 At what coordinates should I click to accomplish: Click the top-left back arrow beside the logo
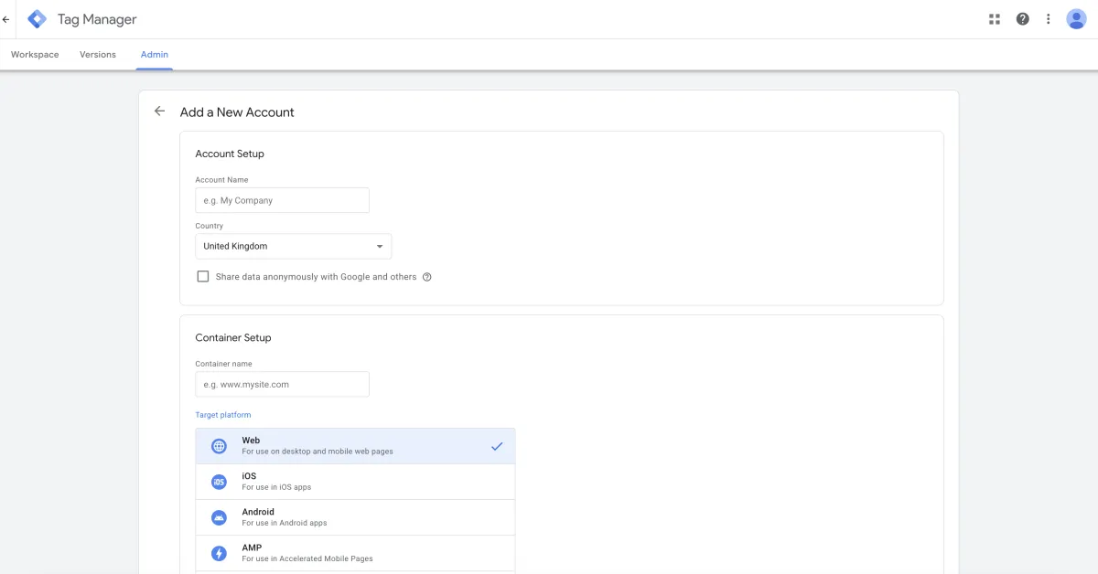(5, 19)
